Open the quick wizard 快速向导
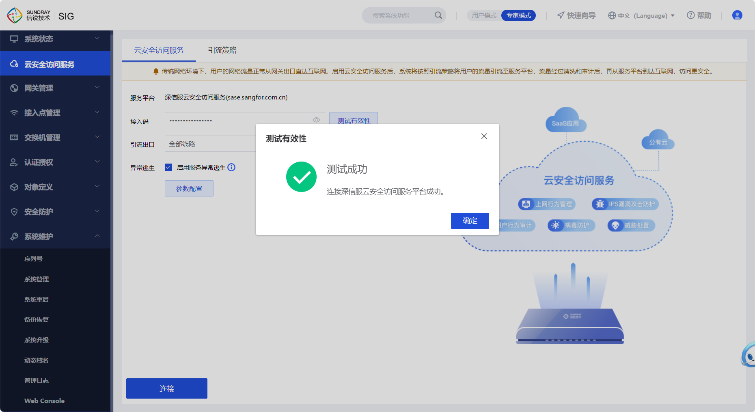 (576, 15)
